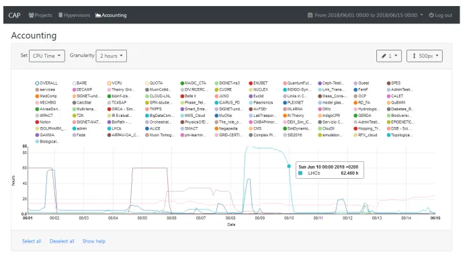Click the 06/10 date axis label
Image resolution: width=473 pixels, height=254 pixels.
289,218
